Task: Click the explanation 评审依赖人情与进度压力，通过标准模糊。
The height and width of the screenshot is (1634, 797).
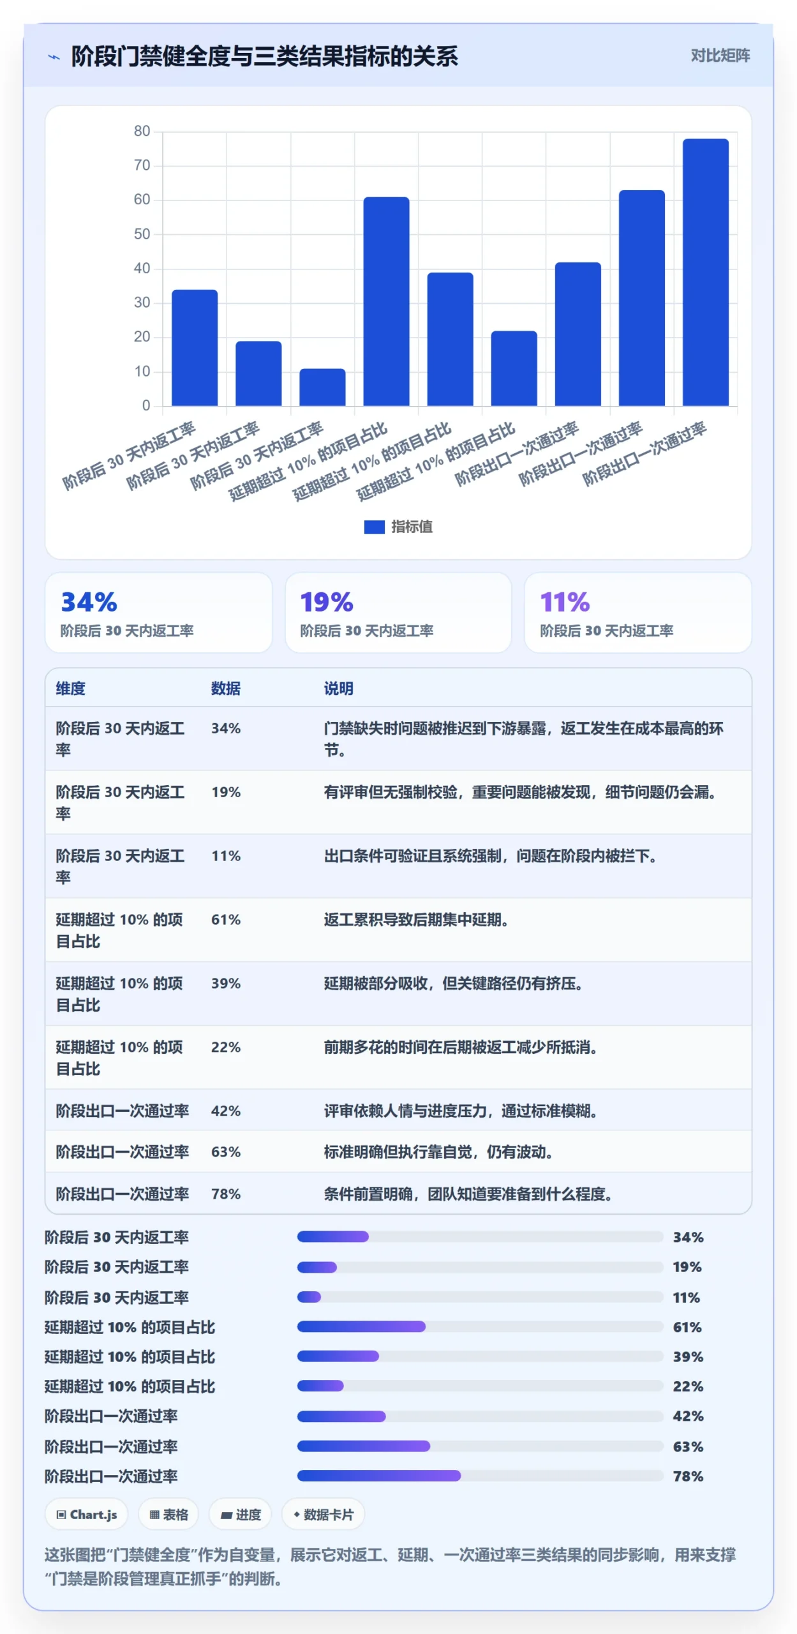Action: click(x=460, y=1111)
